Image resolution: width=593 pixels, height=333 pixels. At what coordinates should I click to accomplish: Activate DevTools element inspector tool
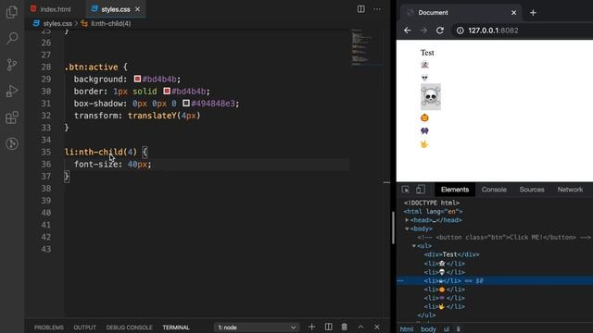406,190
